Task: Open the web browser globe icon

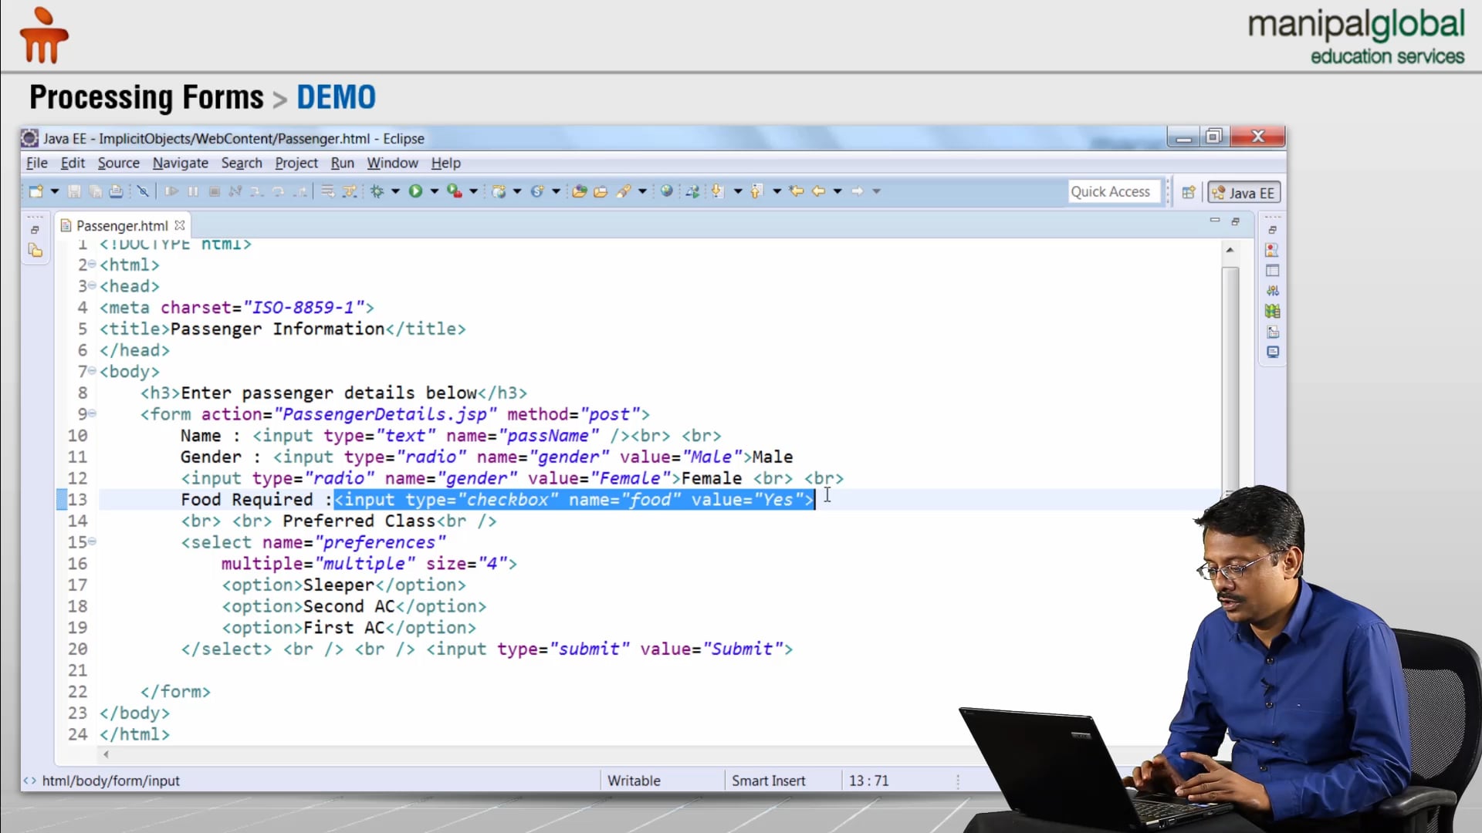Action: pos(666,191)
